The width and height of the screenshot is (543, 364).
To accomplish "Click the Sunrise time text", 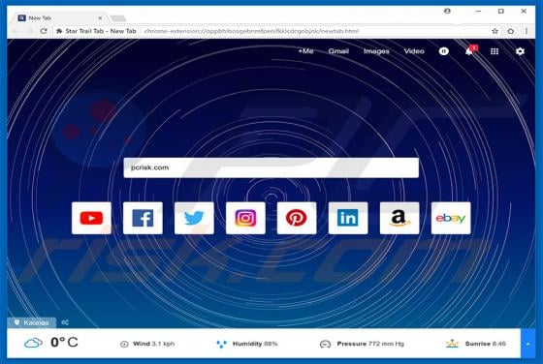I will 485,344.
